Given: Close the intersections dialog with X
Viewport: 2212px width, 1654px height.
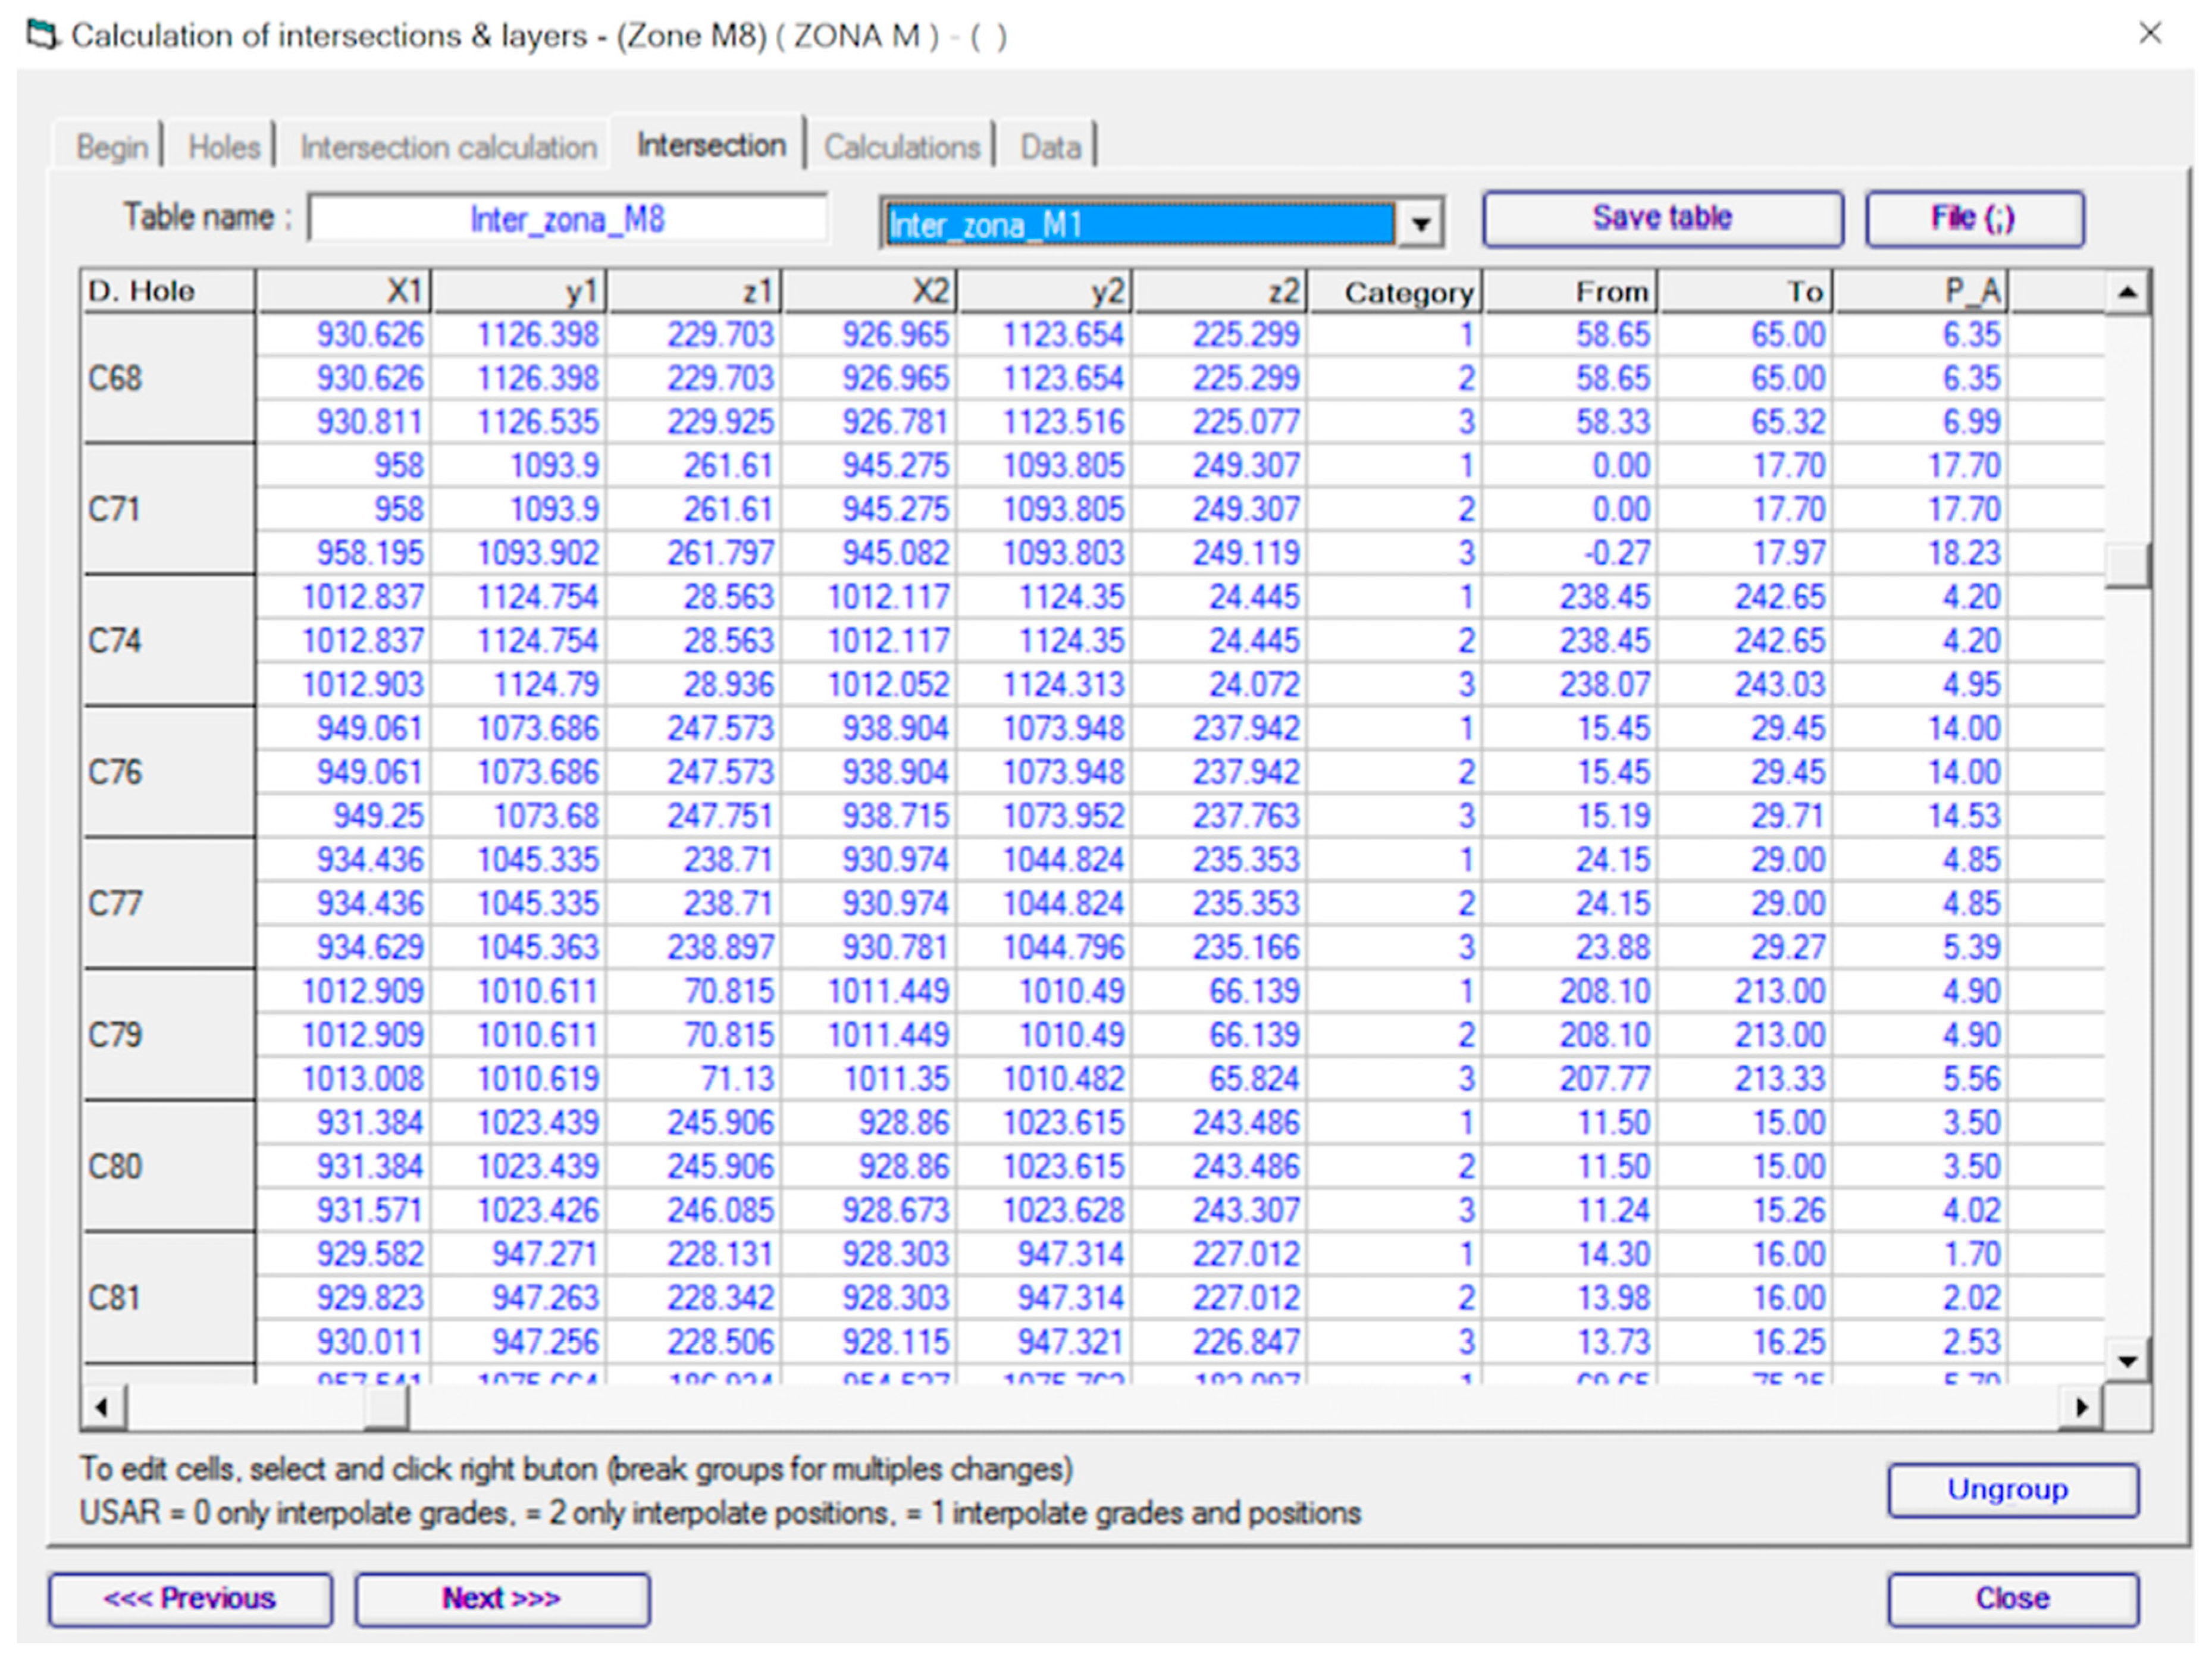Looking at the screenshot, I should 2149,34.
